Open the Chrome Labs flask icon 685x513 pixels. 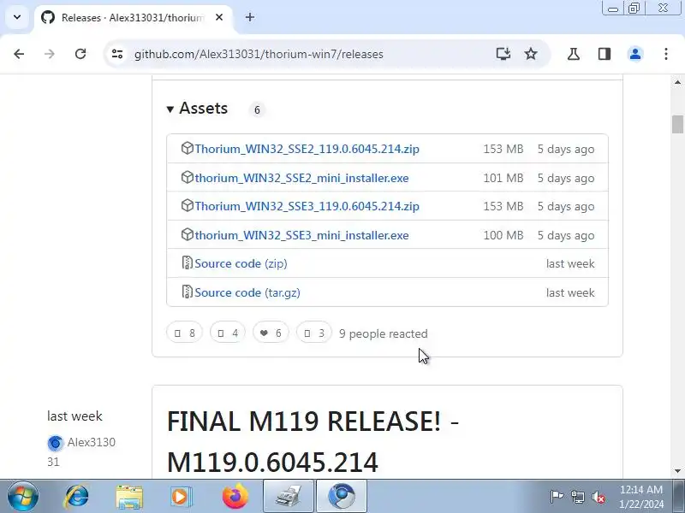573,54
